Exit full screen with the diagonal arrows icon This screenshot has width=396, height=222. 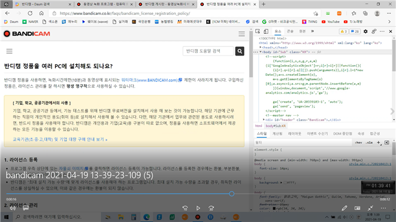pos(370,208)
